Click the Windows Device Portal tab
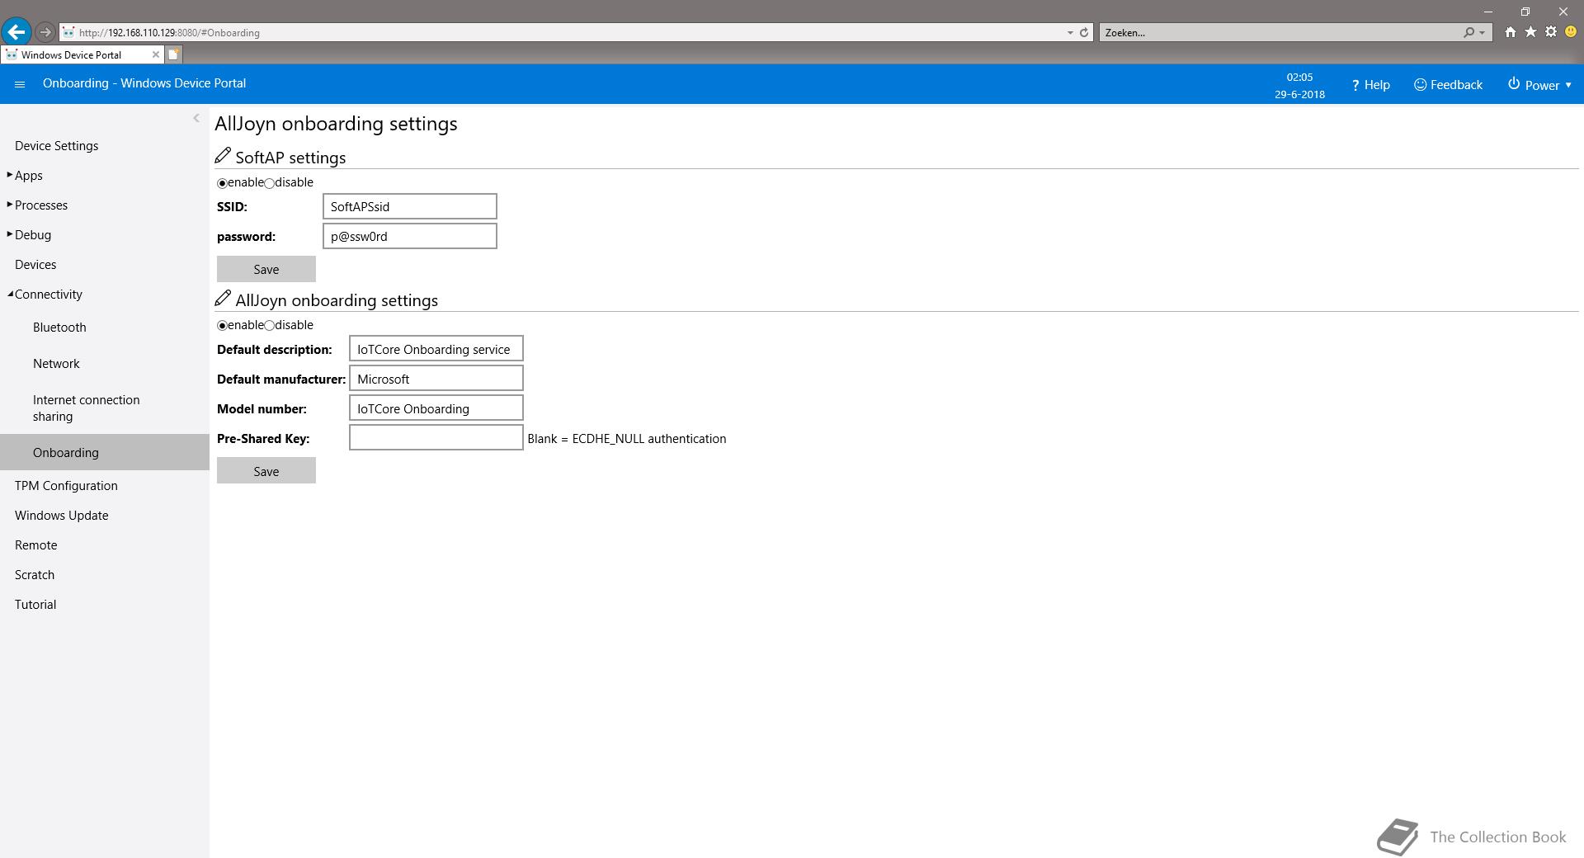Viewport: 1584px width, 858px height. click(x=81, y=54)
